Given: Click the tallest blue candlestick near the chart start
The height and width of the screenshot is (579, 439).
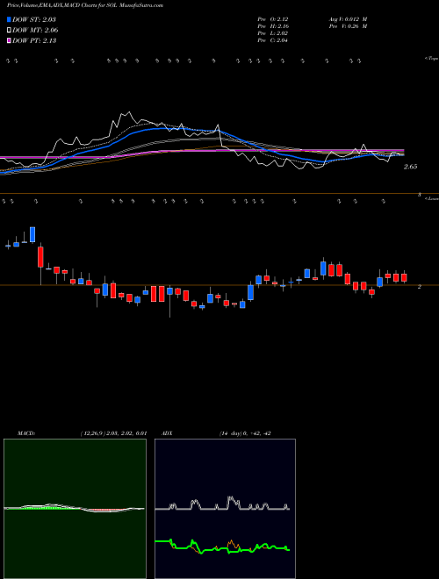Looking at the screenshot, I should 32,234.
